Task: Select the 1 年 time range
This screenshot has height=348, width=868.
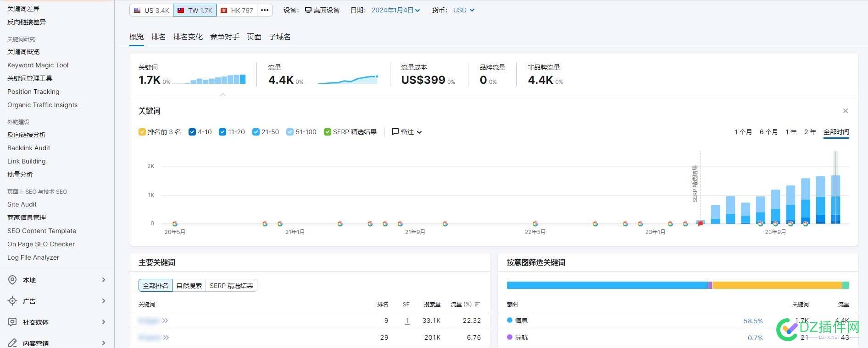Action: [791, 132]
